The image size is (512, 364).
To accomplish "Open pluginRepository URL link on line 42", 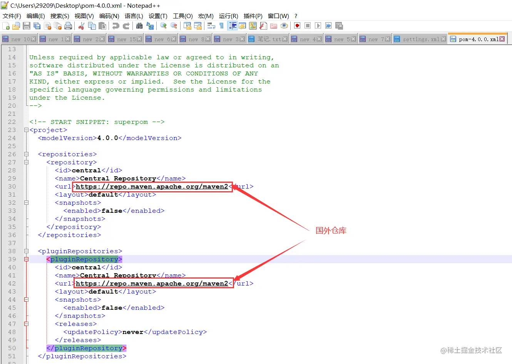I will (x=152, y=284).
